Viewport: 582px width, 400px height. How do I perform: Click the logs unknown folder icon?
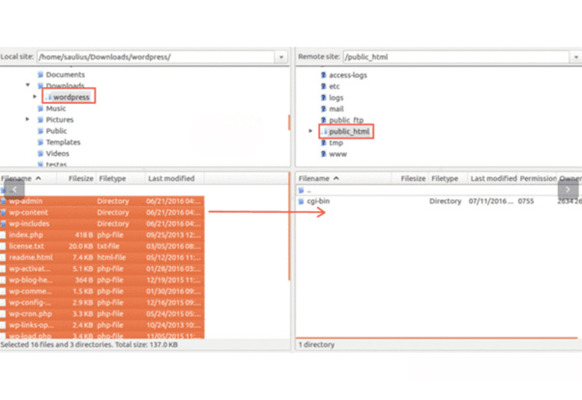(x=323, y=97)
